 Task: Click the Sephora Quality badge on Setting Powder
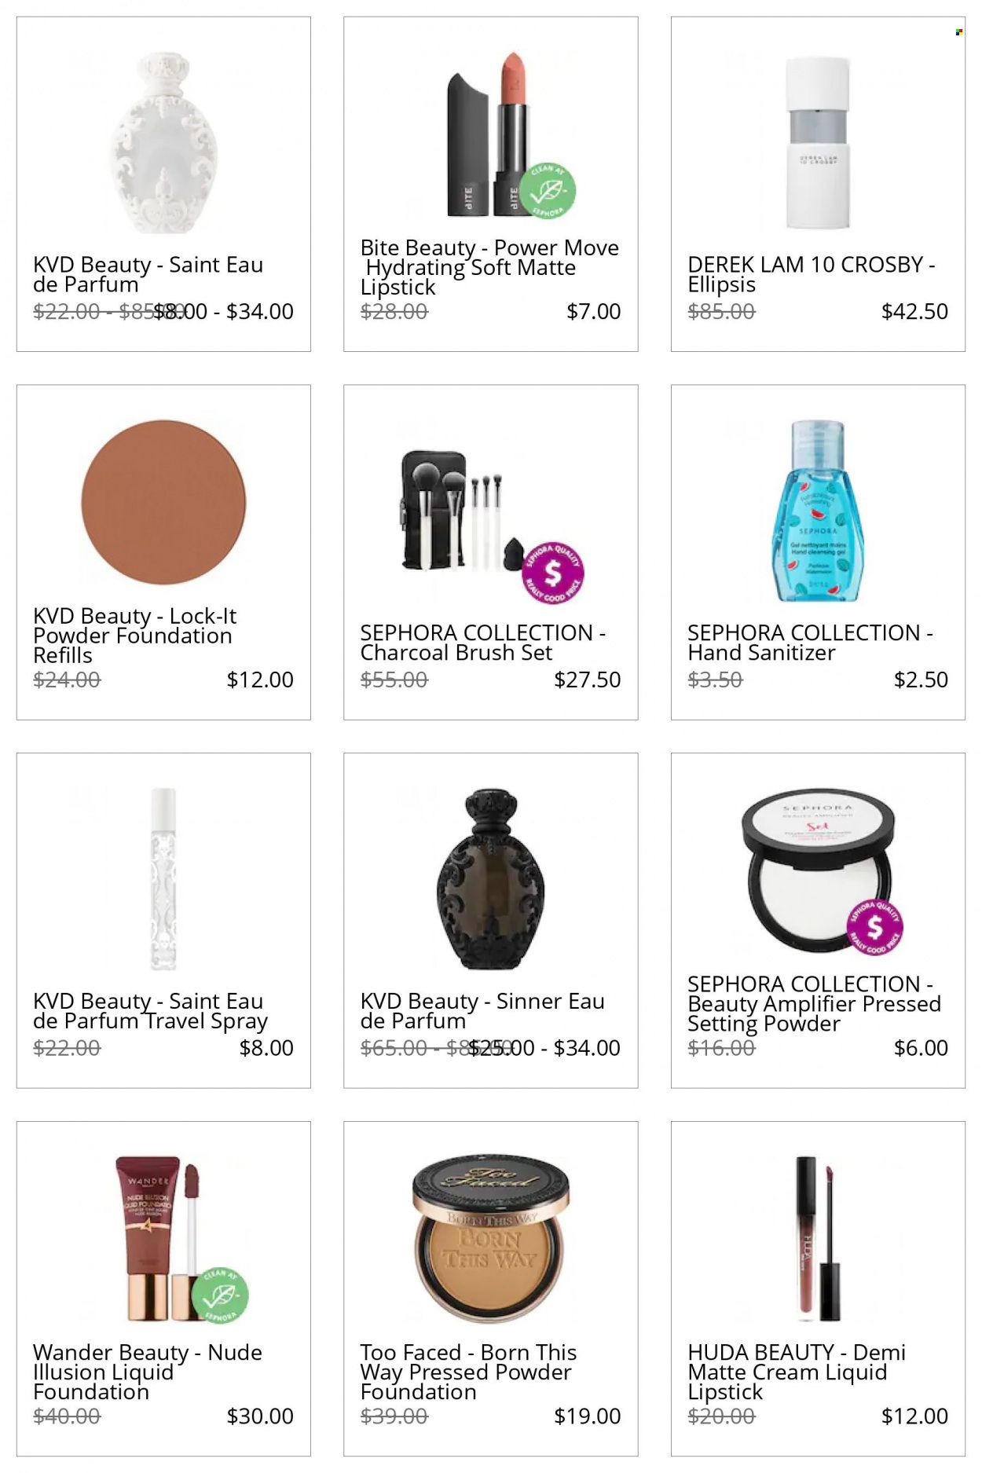[x=874, y=928]
